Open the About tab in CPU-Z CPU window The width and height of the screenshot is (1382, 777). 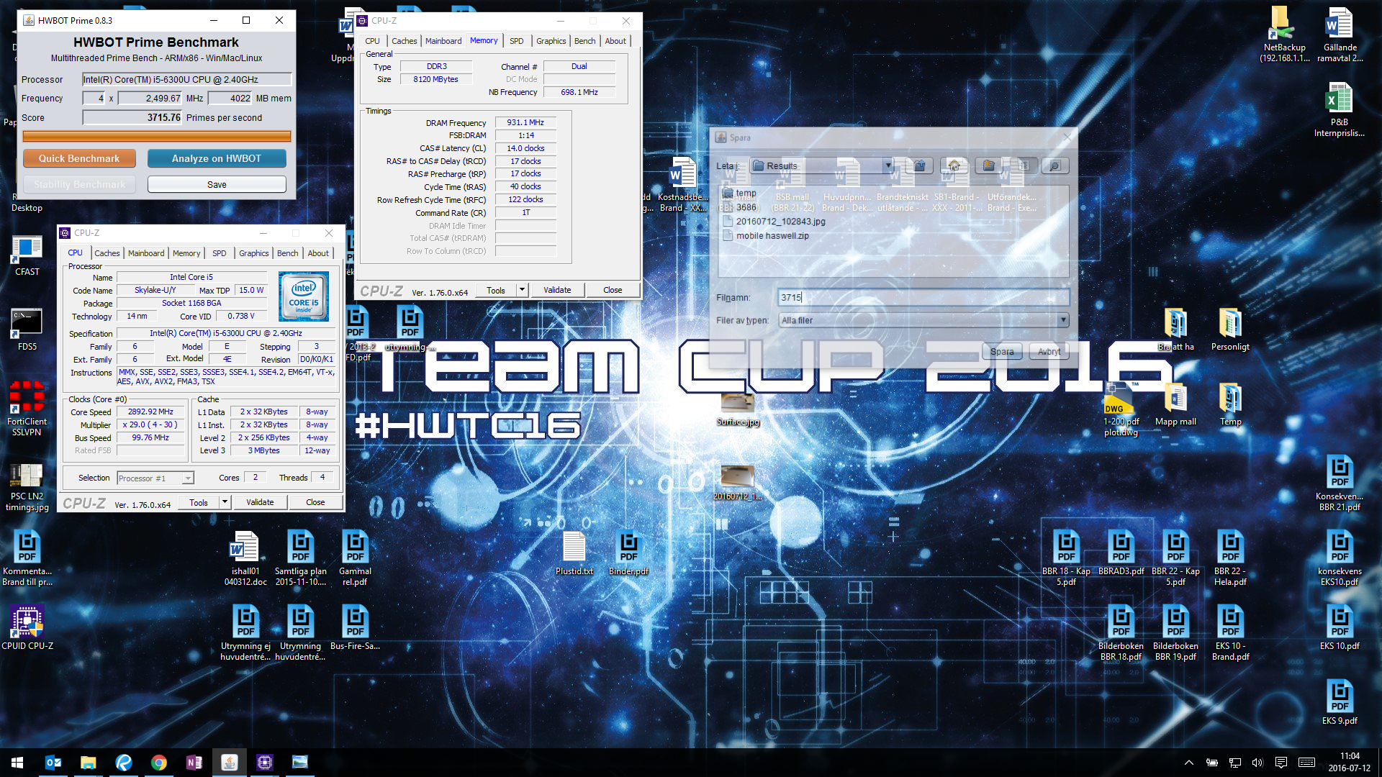click(x=318, y=253)
